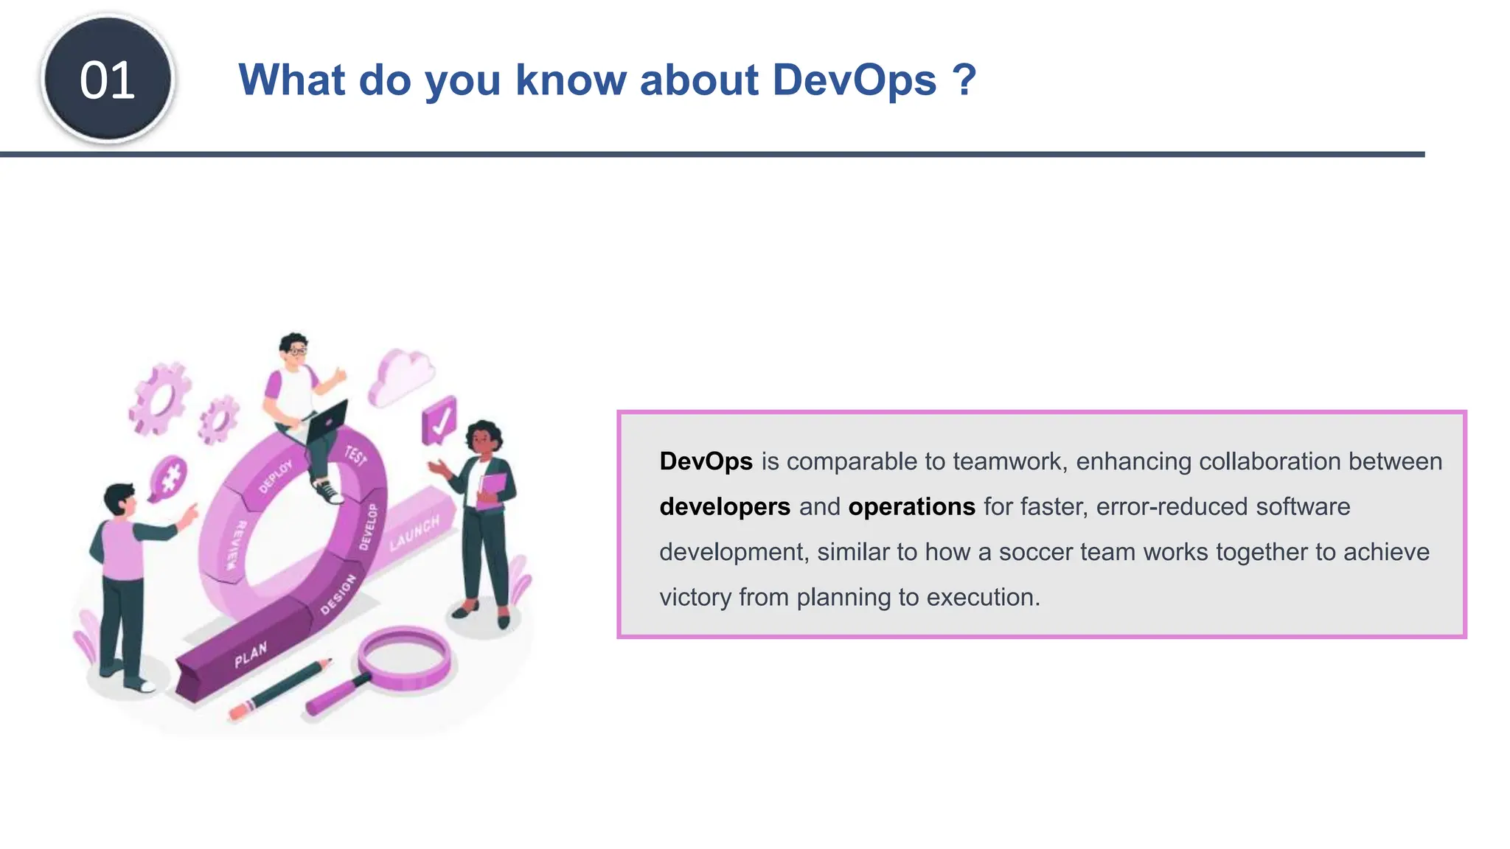Viewport: 1510px width, 849px height.
Task: Click the slide number badge "01"
Action: [108, 79]
